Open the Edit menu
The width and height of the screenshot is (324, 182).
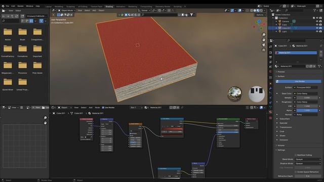[13, 6]
